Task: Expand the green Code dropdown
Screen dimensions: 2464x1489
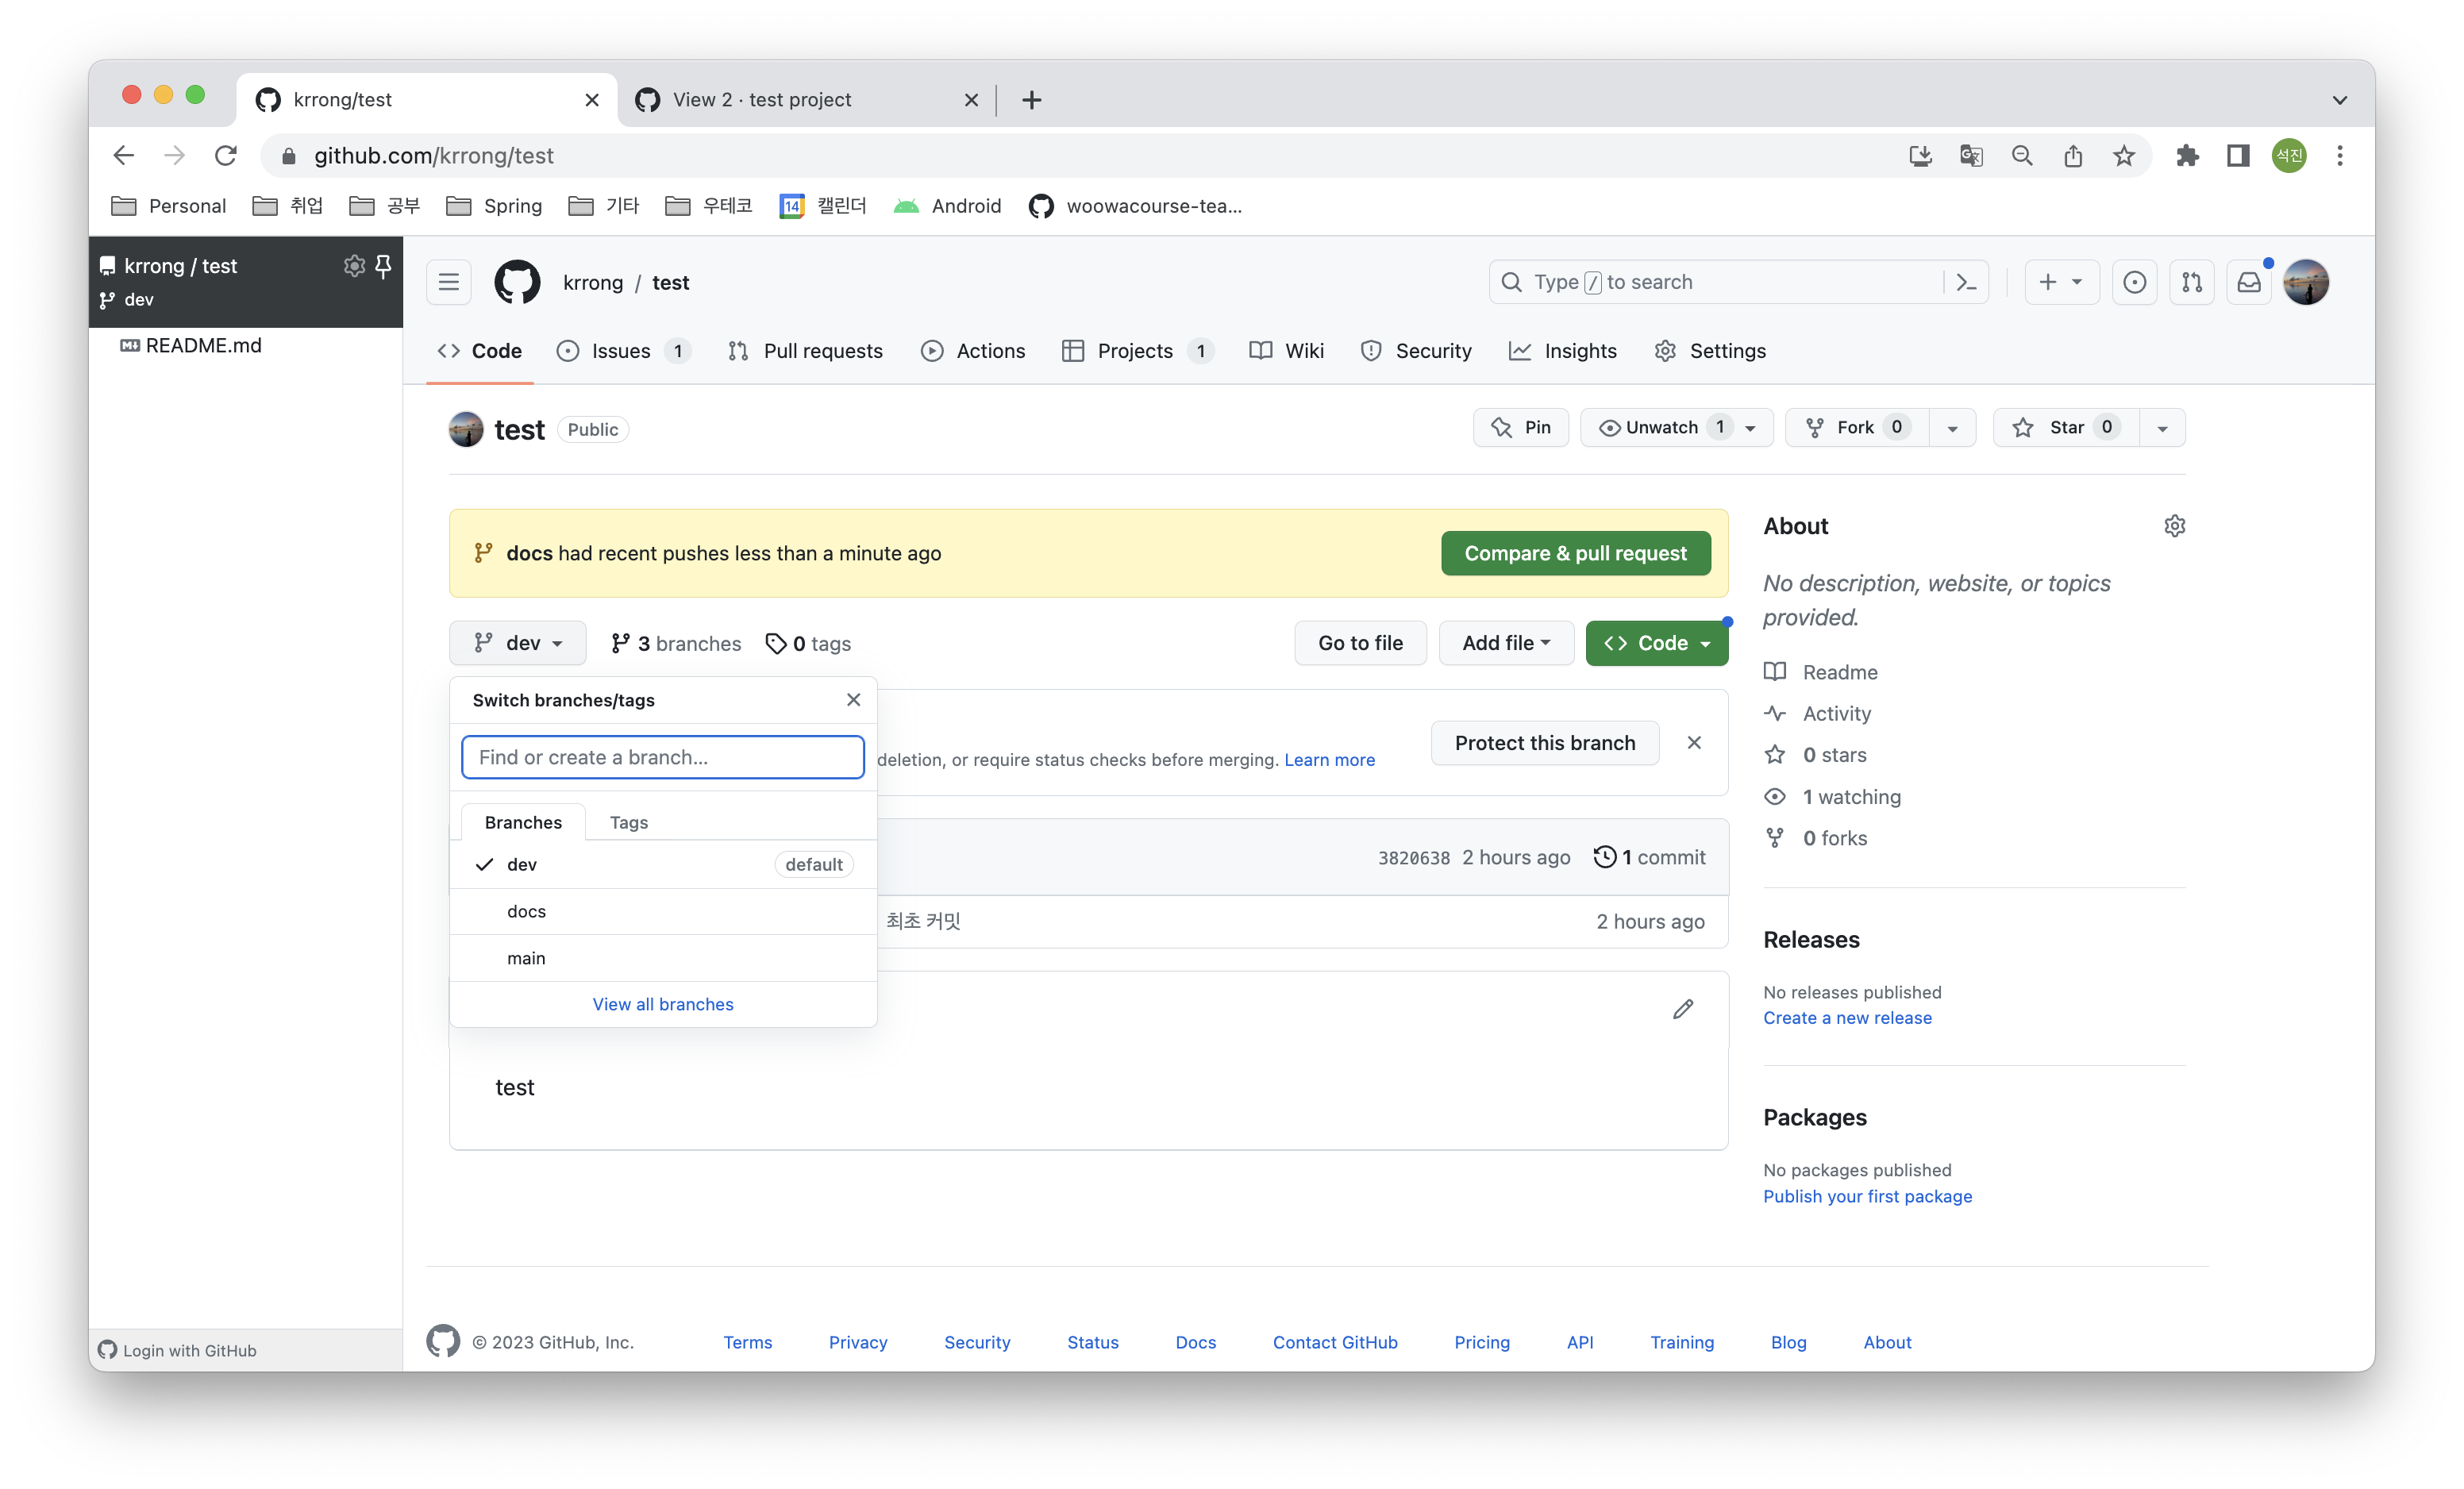Action: [1656, 643]
